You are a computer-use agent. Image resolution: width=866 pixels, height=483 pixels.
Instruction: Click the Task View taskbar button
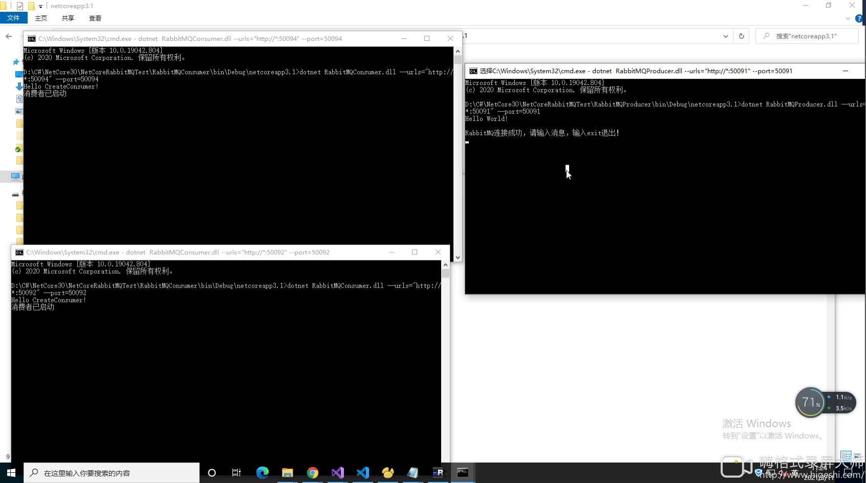236,473
